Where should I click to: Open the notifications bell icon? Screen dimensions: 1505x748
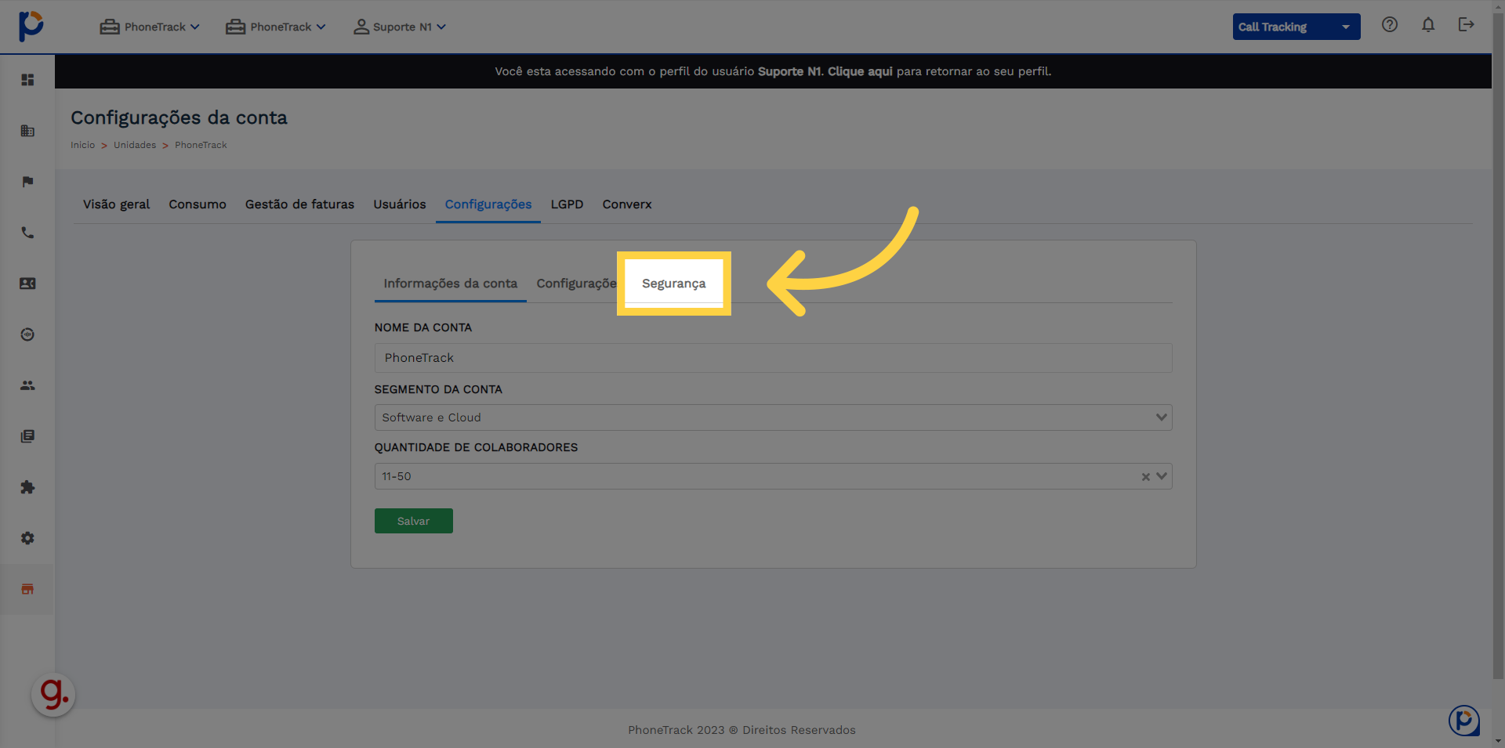pos(1428,24)
